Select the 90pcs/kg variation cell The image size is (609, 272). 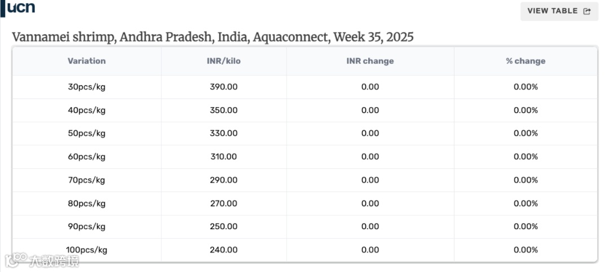tap(86, 226)
